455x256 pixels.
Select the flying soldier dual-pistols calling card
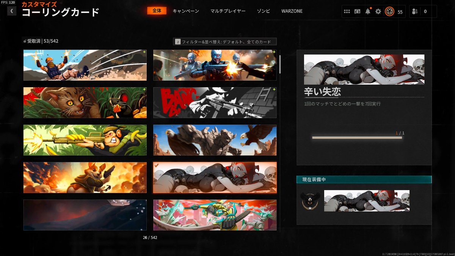pyautogui.click(x=85, y=65)
